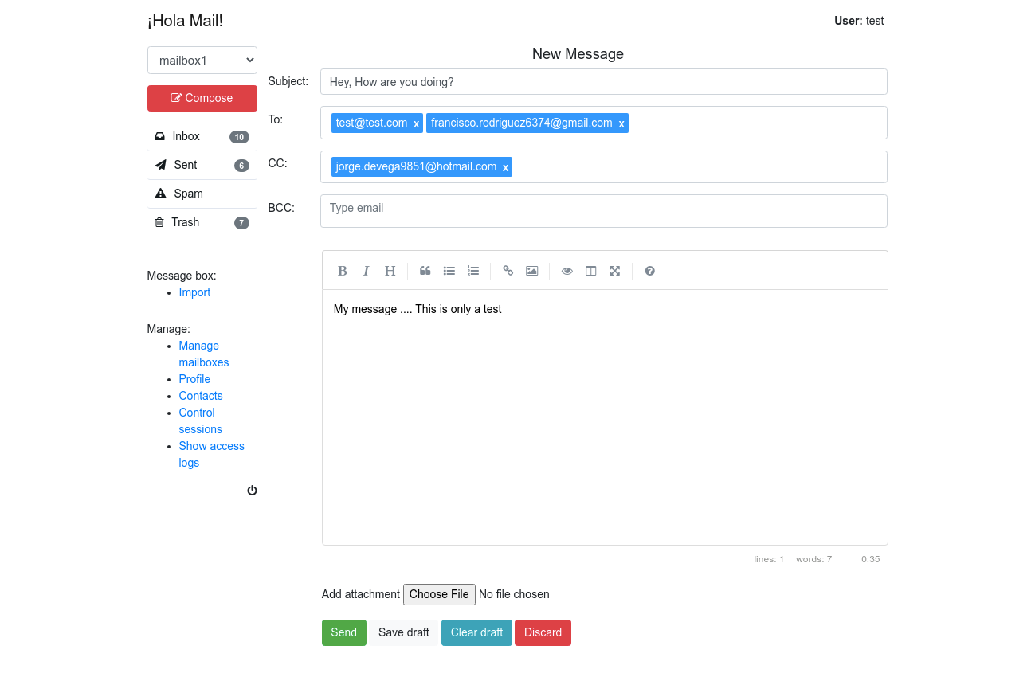Remove test@test.com from To recipients

[417, 123]
